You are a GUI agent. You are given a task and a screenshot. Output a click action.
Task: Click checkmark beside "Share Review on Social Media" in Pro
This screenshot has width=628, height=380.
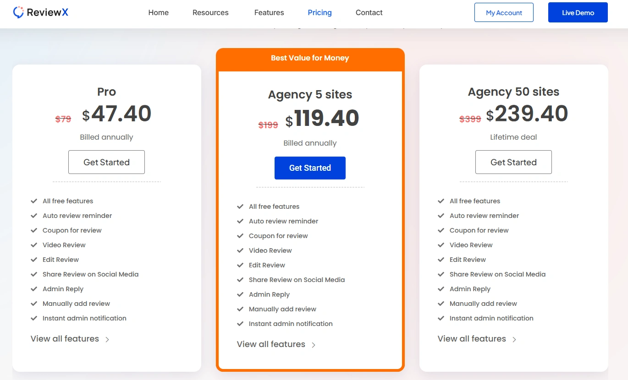(x=34, y=274)
